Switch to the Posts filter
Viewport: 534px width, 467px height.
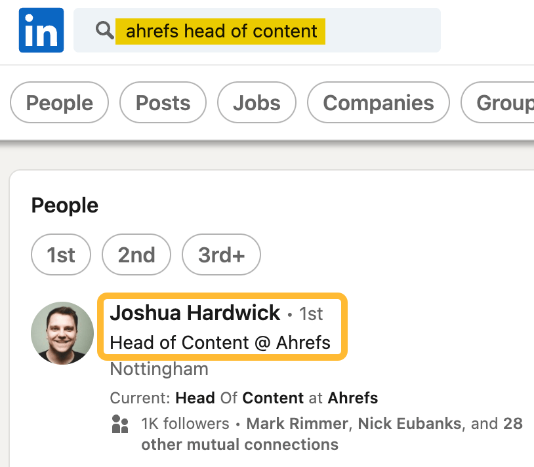163,102
